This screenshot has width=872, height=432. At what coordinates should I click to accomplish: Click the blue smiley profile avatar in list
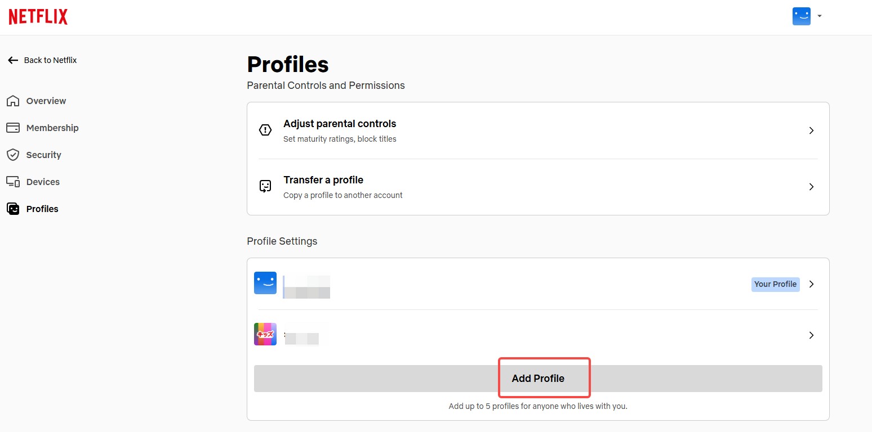[265, 283]
